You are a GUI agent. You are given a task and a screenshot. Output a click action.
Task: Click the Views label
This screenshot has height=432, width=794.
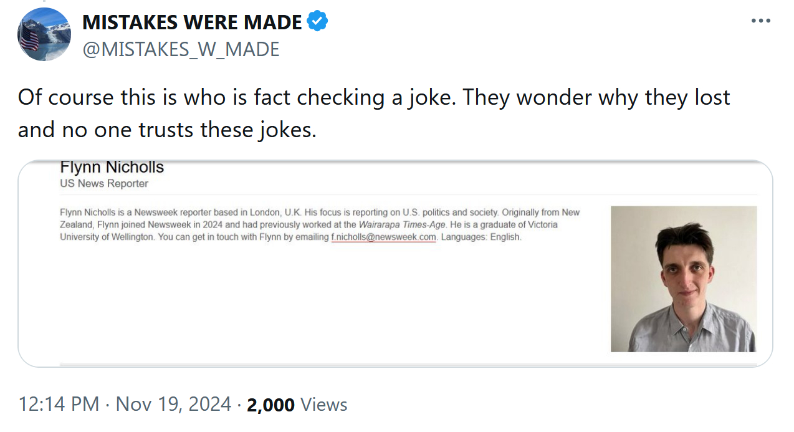pos(323,404)
